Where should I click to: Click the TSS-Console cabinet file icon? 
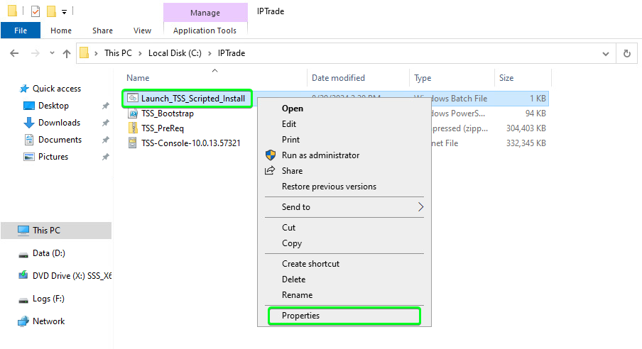[133, 143]
